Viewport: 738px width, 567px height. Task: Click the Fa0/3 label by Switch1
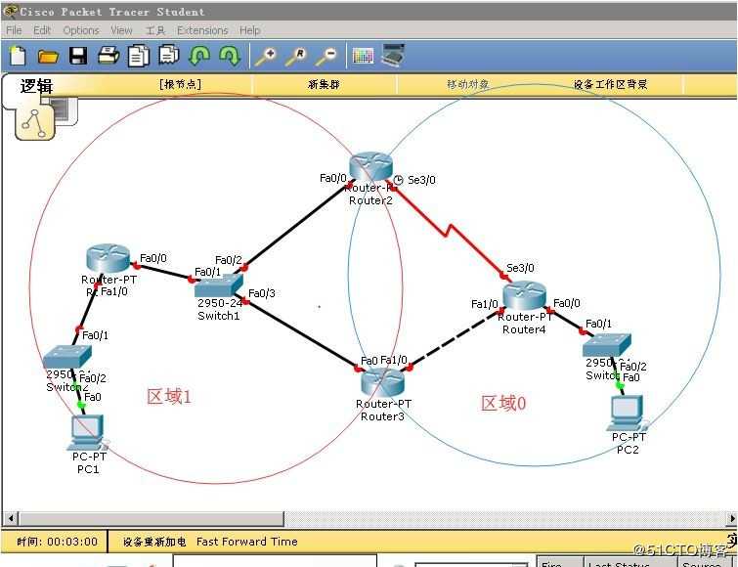click(x=262, y=293)
